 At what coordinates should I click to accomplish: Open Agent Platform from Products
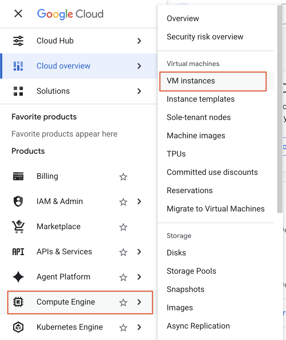(x=79, y=277)
